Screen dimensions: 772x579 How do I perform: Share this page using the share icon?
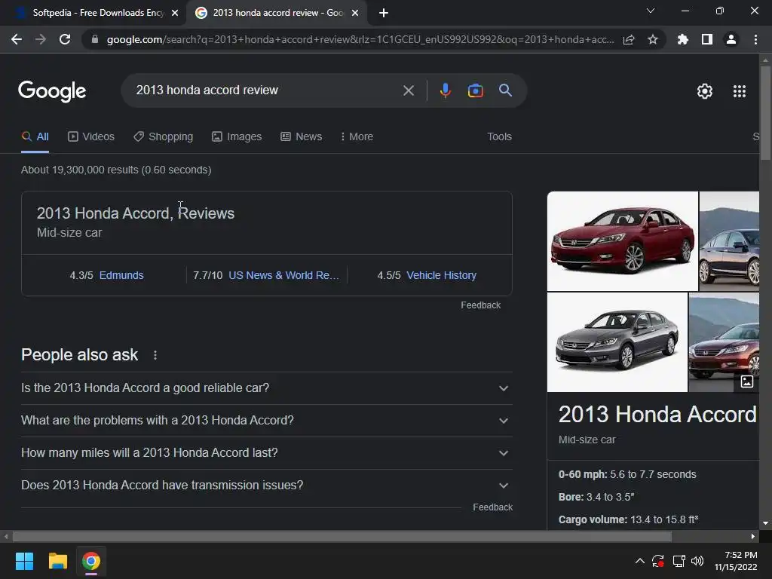pos(629,39)
